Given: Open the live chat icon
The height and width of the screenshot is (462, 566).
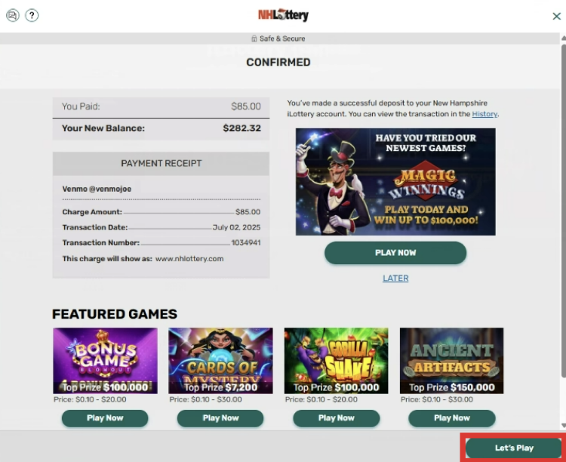Looking at the screenshot, I should (13, 16).
